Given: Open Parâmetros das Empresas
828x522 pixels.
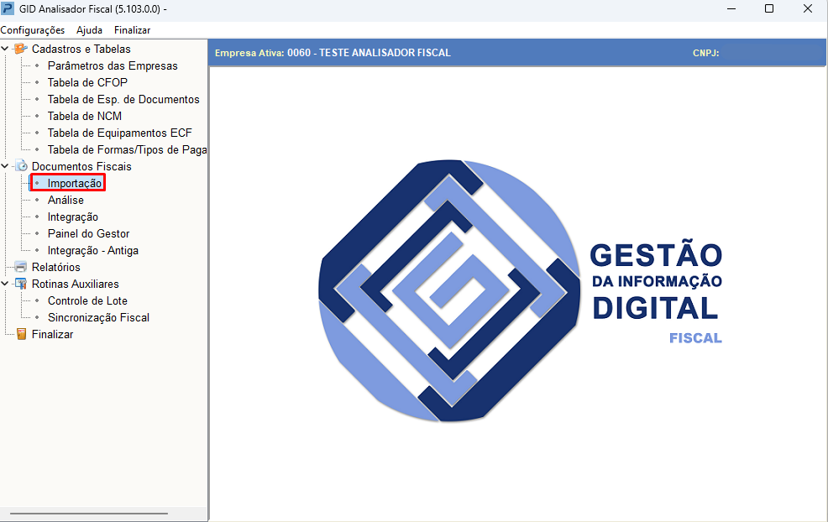Looking at the screenshot, I should pos(113,66).
